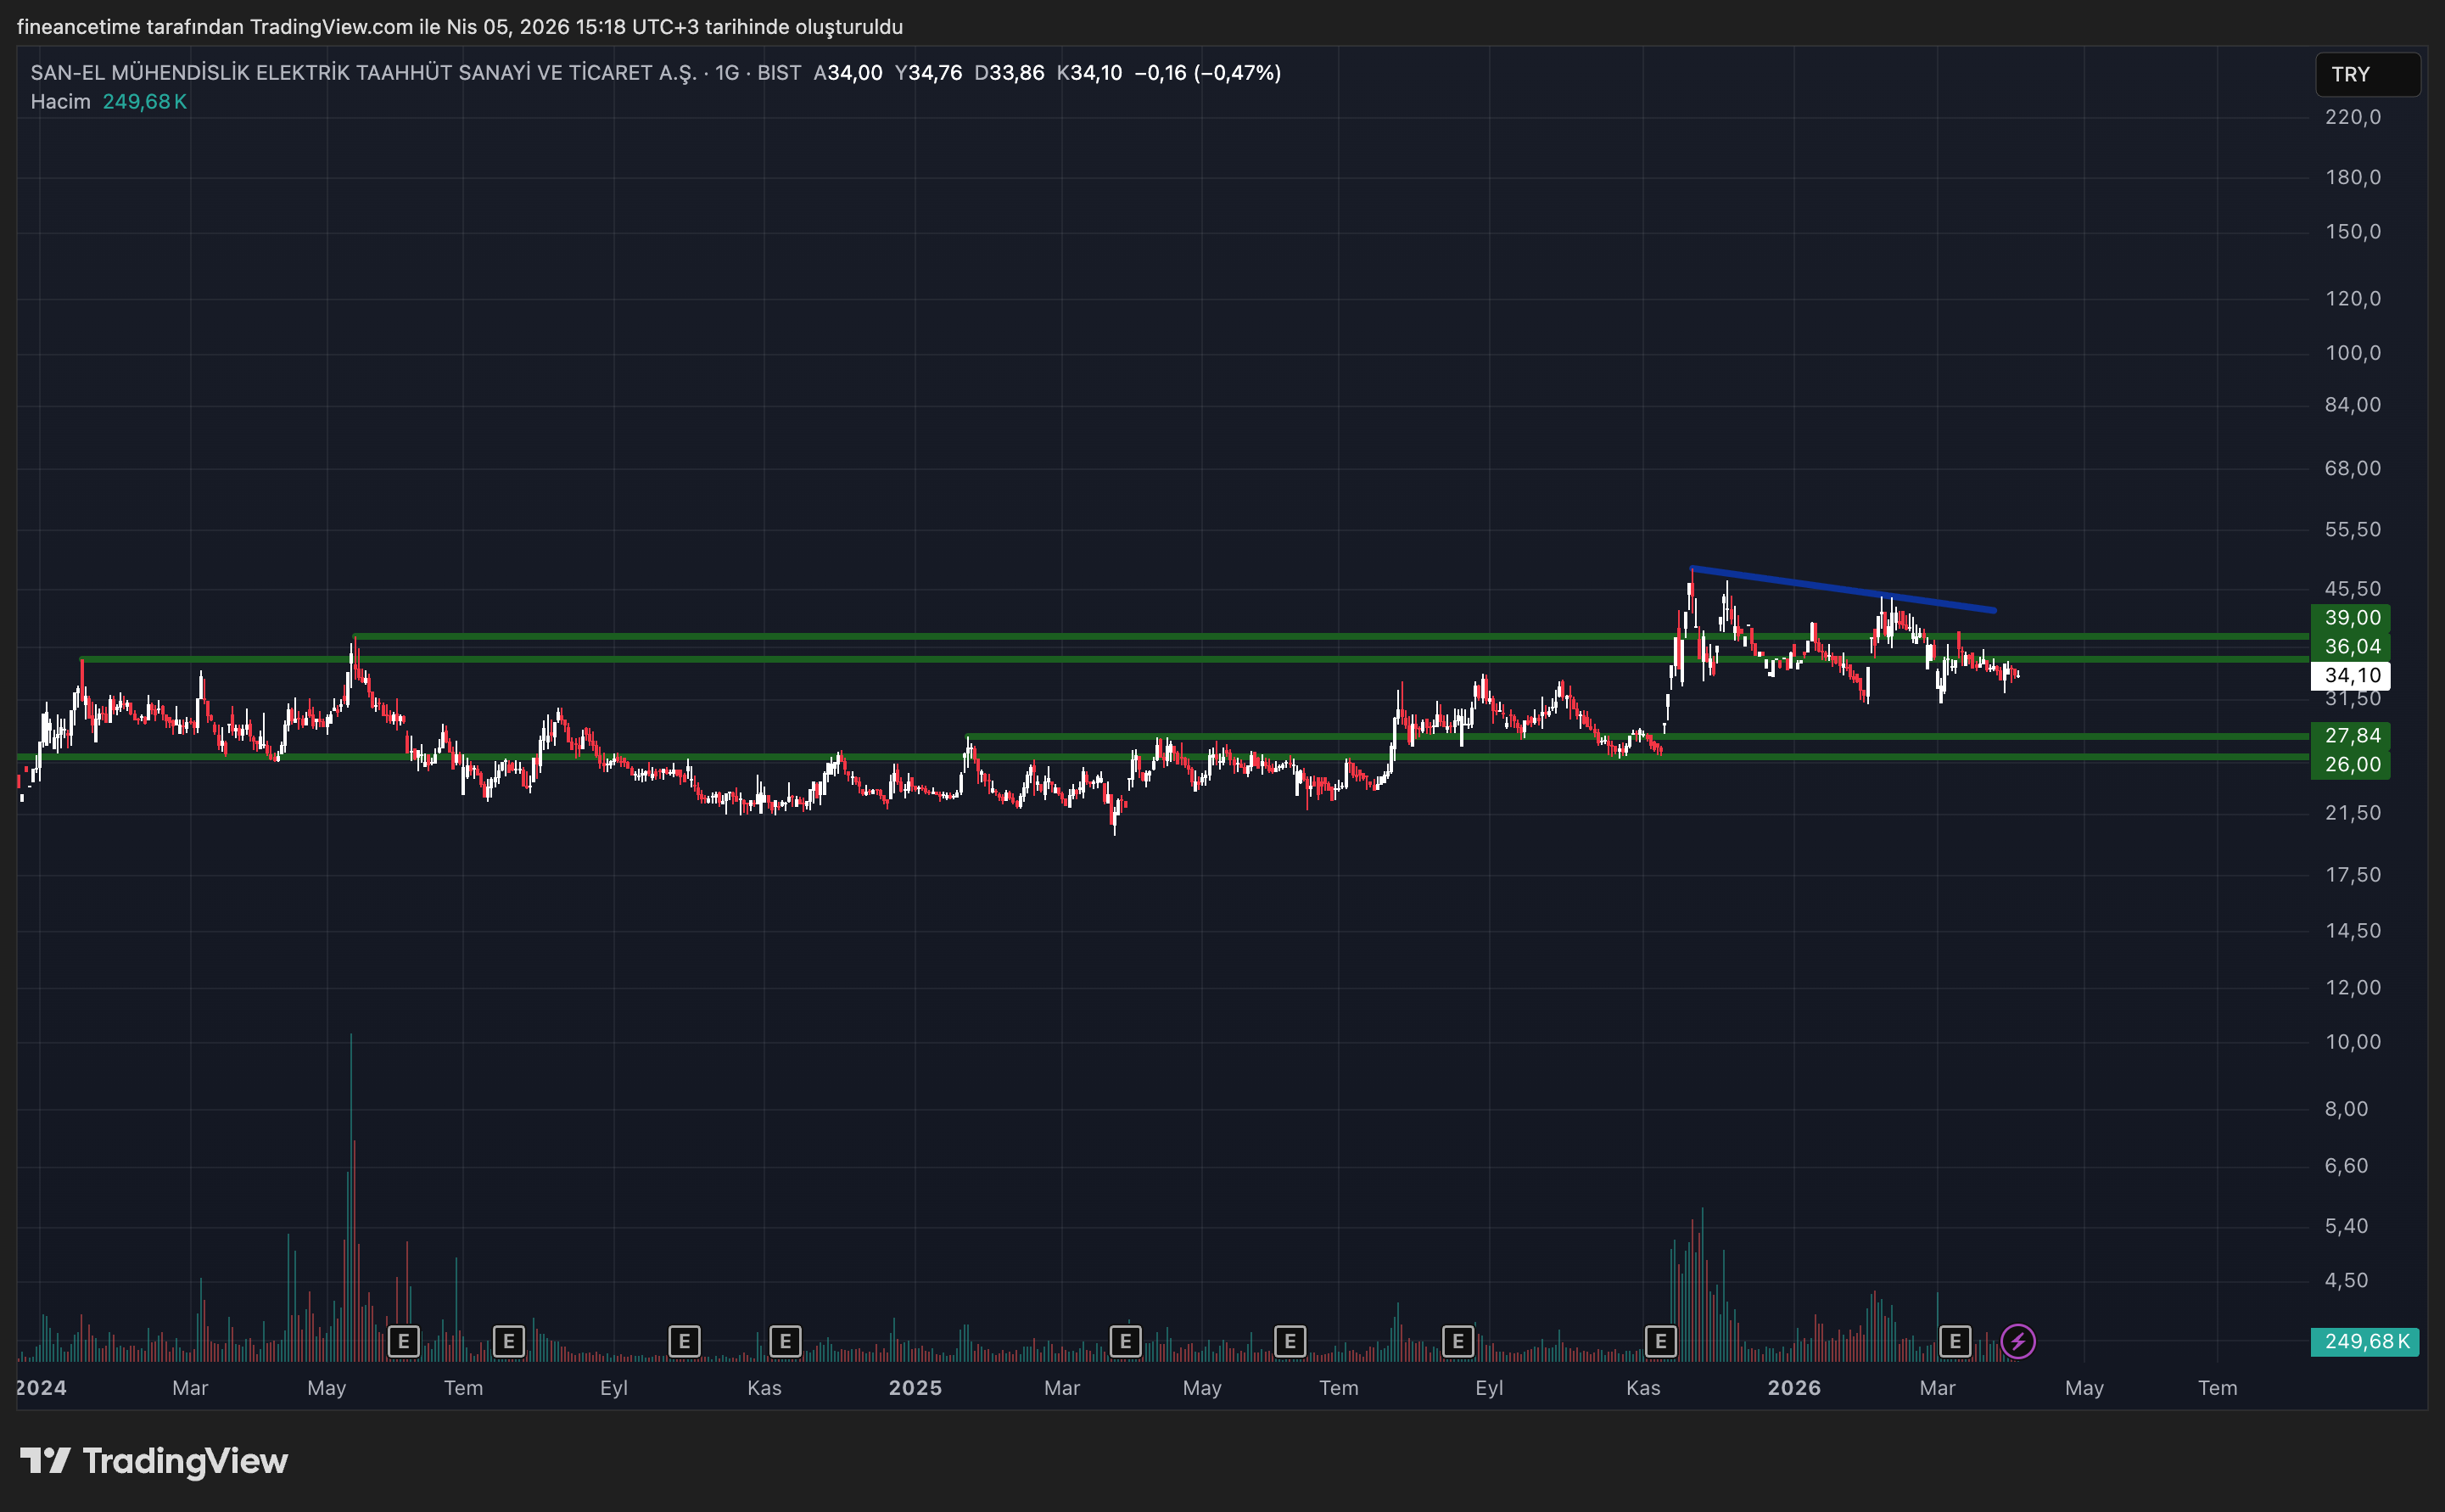The height and width of the screenshot is (1512, 2445).
Task: Click the teal 249,68K volume label on the axis
Action: [2364, 1341]
